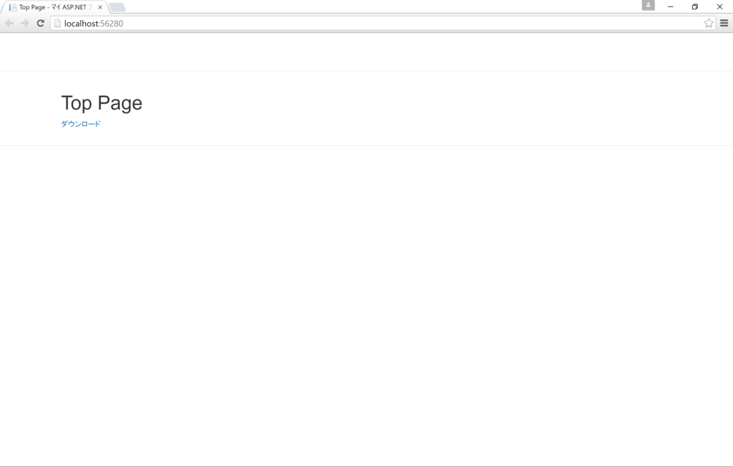Close the Top Page tab
Viewport: 733px width, 467px height.
click(100, 7)
